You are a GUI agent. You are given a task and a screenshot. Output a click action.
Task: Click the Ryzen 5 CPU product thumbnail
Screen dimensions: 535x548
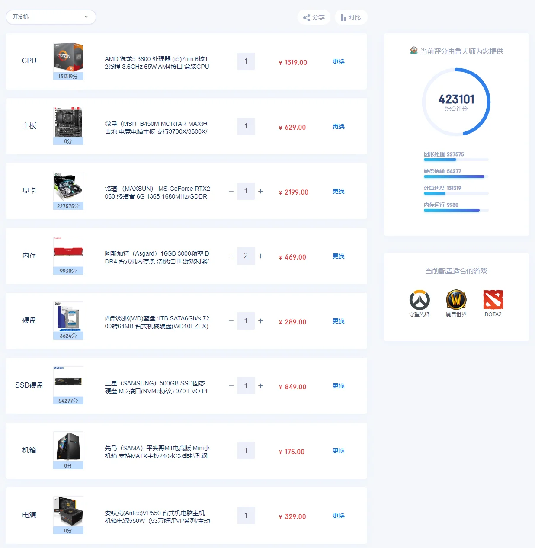tap(68, 57)
